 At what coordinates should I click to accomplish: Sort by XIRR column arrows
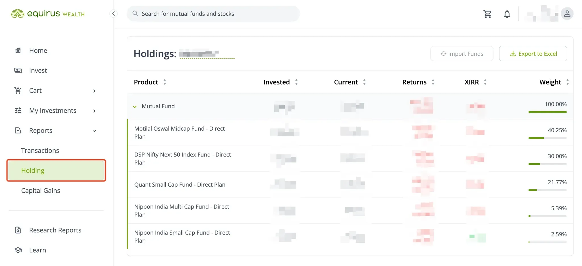485,82
